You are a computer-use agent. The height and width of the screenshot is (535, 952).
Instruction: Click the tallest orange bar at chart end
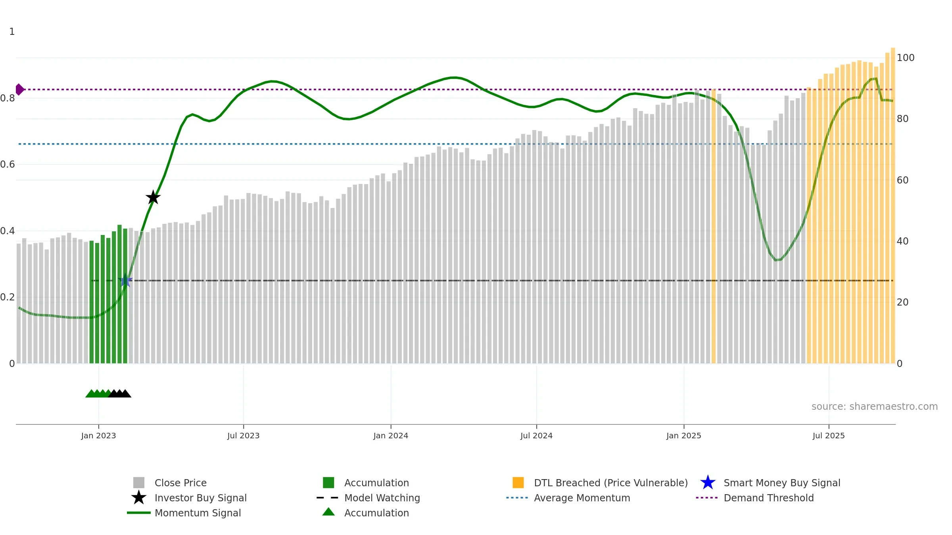point(893,206)
